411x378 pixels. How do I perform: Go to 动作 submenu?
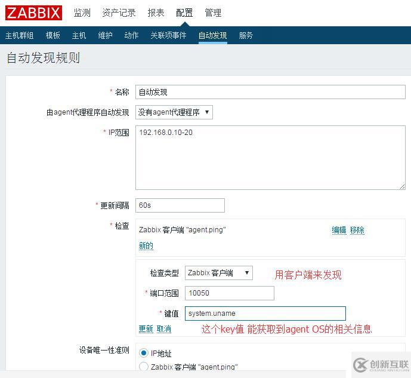(x=131, y=35)
